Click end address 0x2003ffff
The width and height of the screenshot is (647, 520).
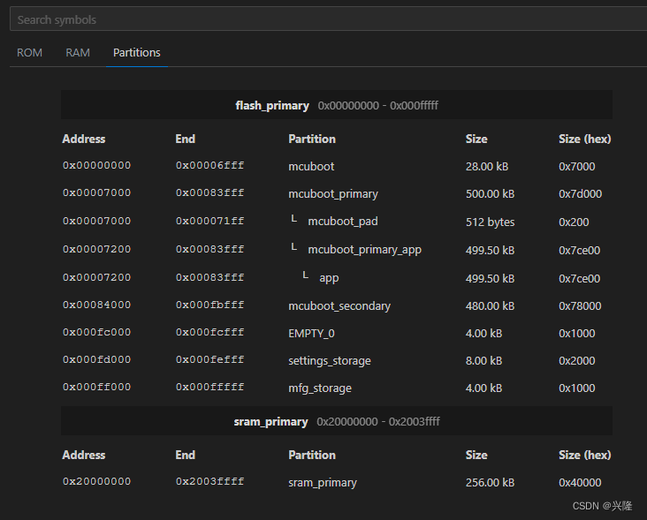209,481
